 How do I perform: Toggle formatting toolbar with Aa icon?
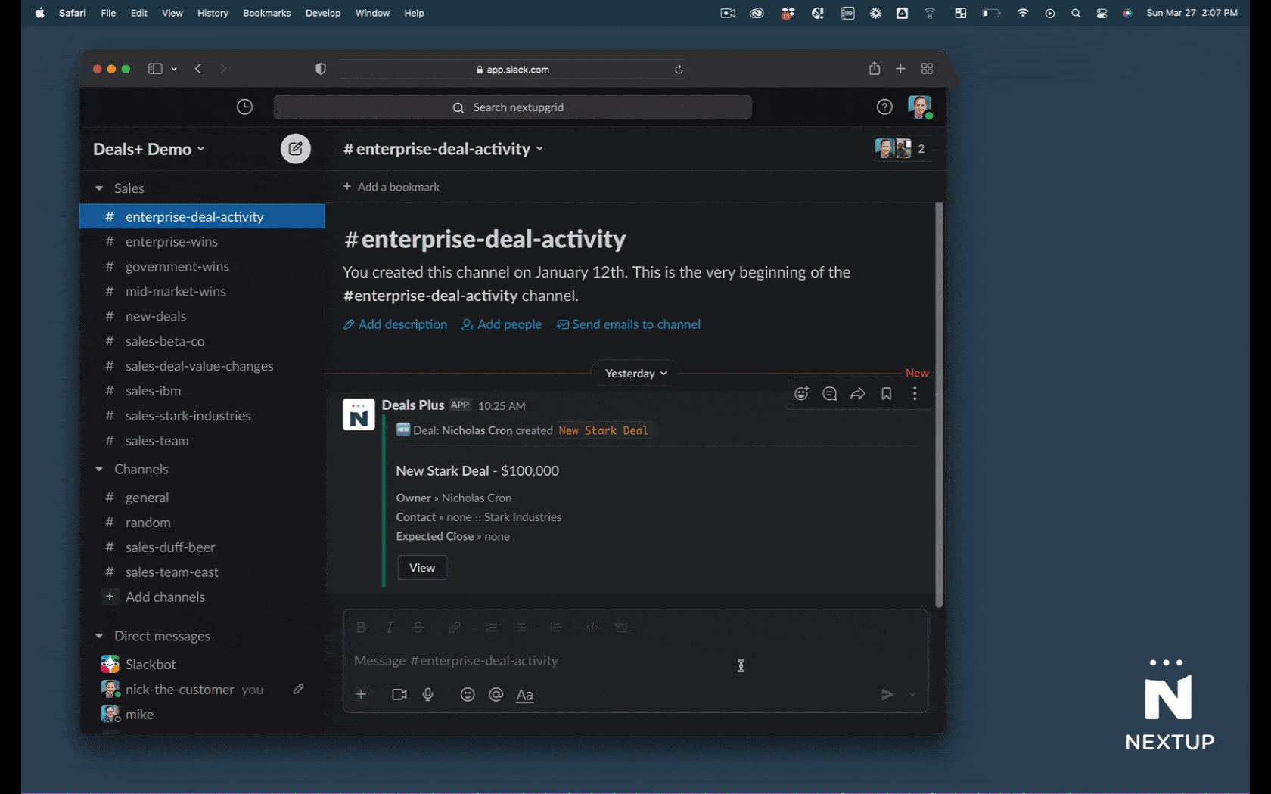pyautogui.click(x=525, y=695)
